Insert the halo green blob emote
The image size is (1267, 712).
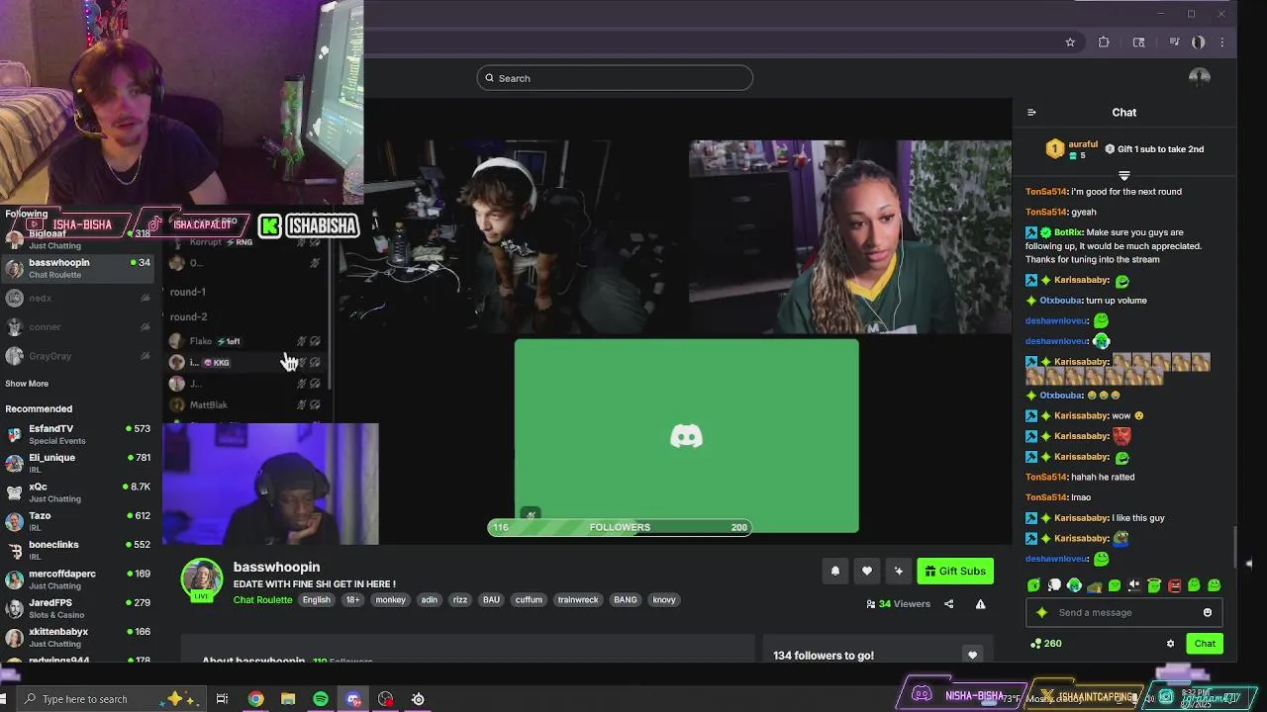tap(1154, 585)
